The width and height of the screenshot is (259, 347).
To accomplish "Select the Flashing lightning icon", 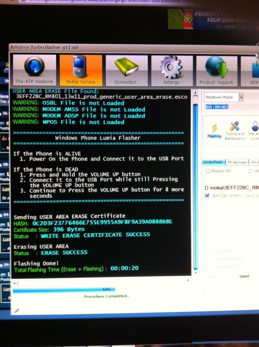I will click(x=214, y=130).
